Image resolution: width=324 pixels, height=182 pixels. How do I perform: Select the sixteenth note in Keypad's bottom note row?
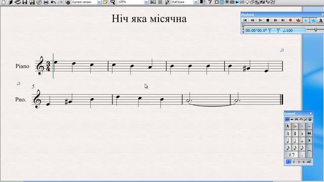[295, 148]
